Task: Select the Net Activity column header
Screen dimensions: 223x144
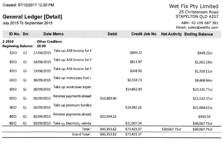Action: pos(171,34)
